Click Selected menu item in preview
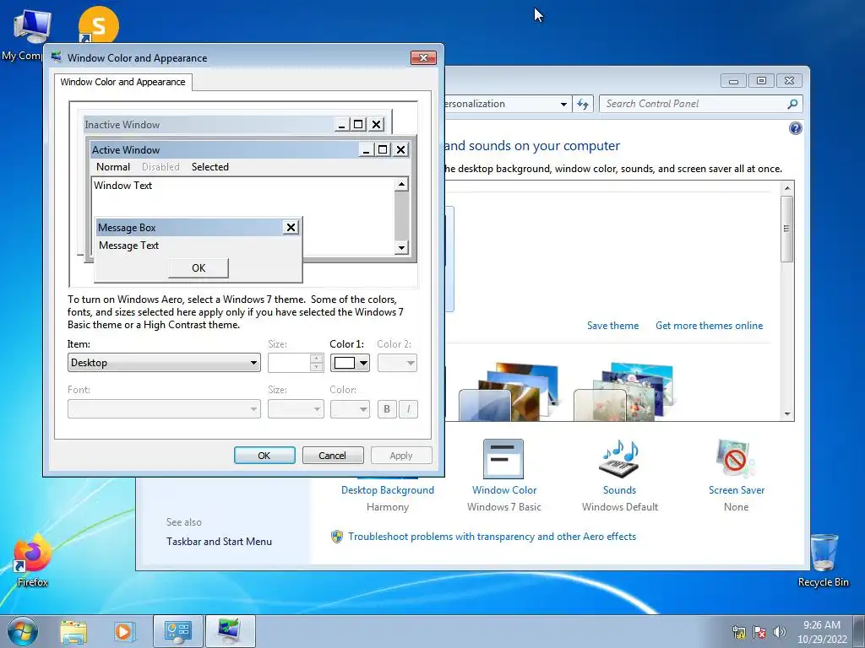 pos(210,167)
